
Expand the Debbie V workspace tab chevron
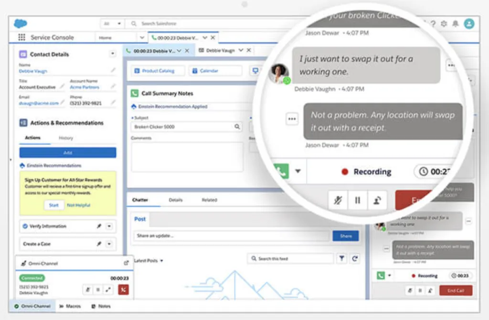[205, 38]
